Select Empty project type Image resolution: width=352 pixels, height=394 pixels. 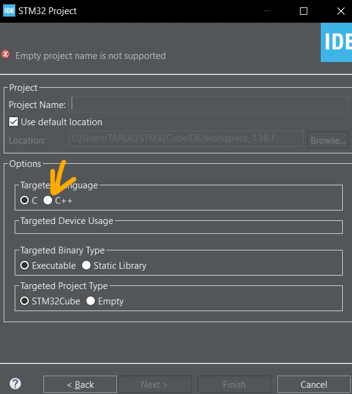91,301
